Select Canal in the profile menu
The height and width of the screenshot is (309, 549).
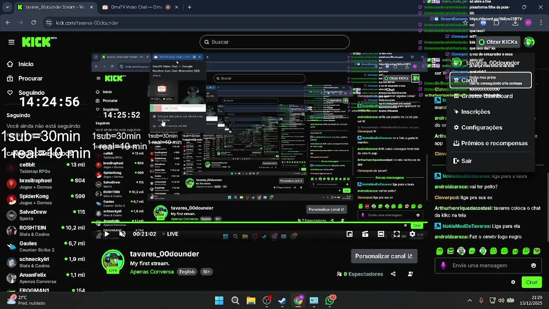pos(491,80)
